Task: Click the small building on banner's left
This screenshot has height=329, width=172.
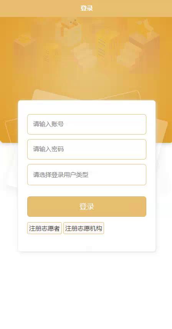Action: click(23, 49)
